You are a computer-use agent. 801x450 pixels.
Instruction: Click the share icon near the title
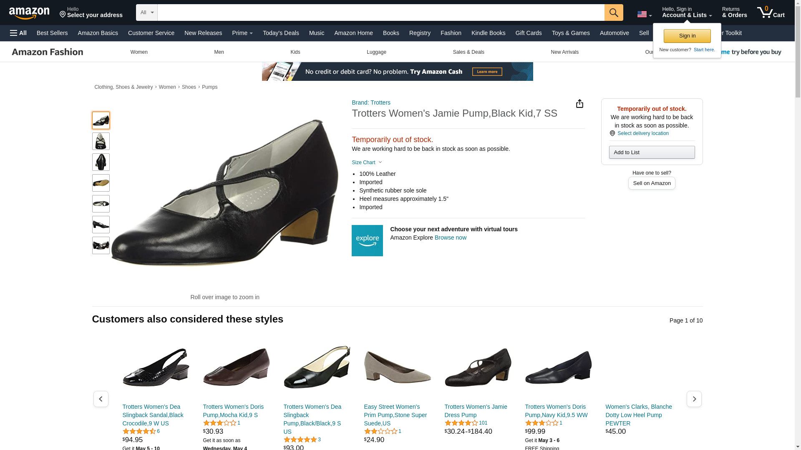tap(579, 104)
